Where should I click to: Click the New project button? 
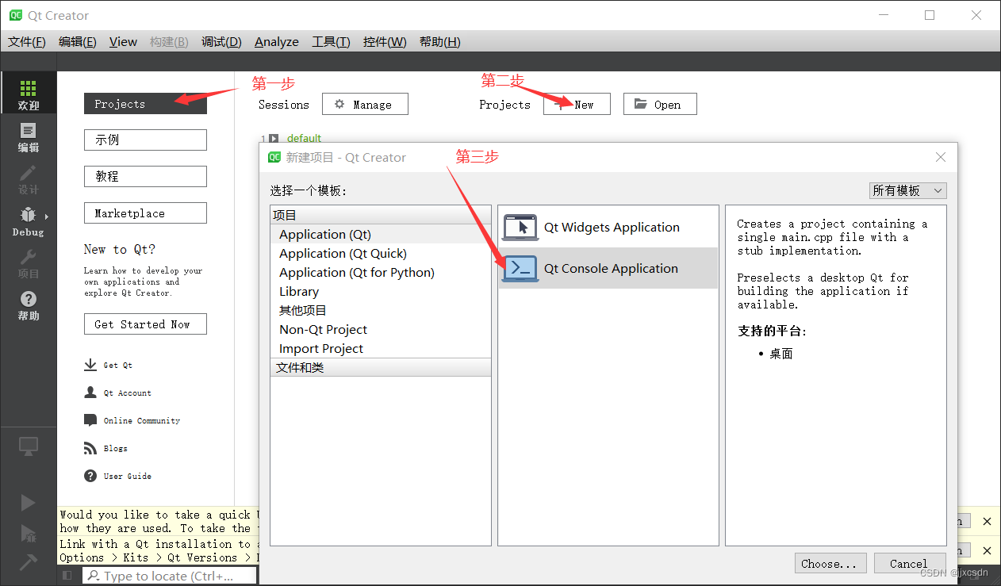(577, 104)
